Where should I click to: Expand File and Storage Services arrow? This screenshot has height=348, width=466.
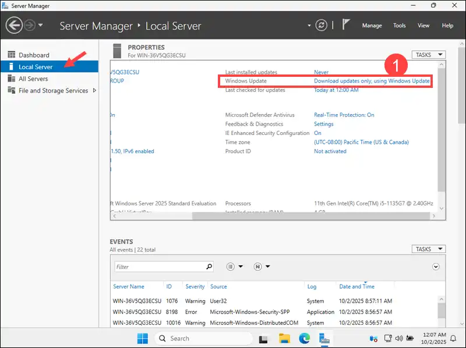(95, 90)
